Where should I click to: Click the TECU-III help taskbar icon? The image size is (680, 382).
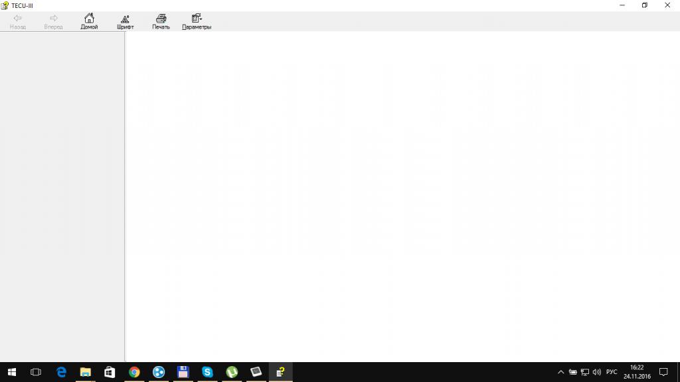pos(281,372)
